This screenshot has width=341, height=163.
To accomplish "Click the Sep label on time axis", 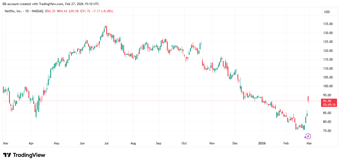I will click(x=159, y=143).
